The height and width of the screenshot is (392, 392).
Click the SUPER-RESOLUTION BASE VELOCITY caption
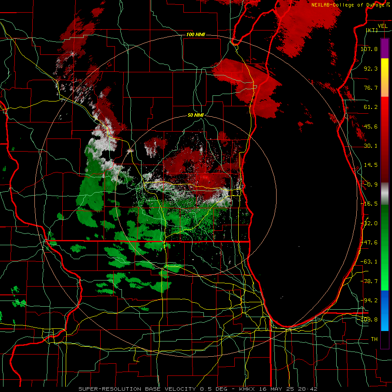pyautogui.click(x=138, y=389)
